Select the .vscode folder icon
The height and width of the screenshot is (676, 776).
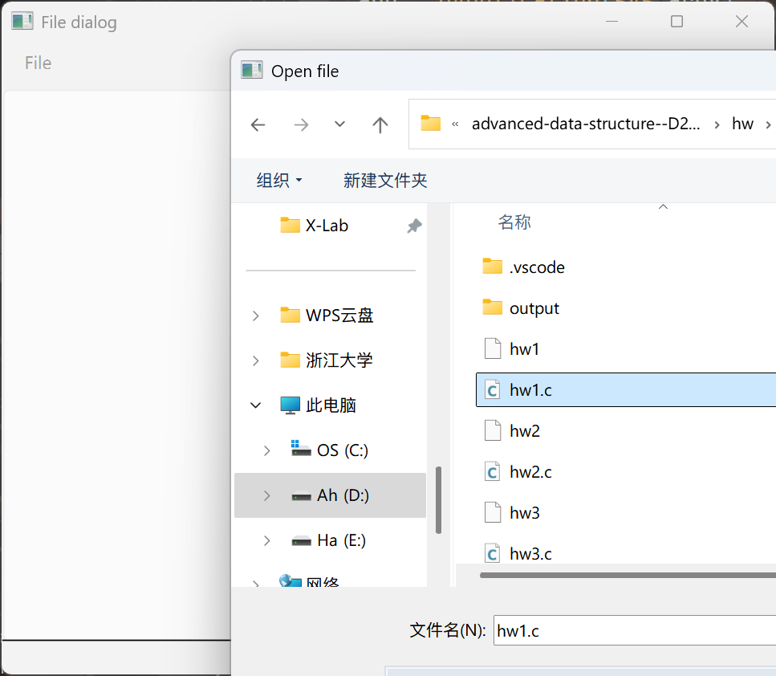pyautogui.click(x=492, y=267)
